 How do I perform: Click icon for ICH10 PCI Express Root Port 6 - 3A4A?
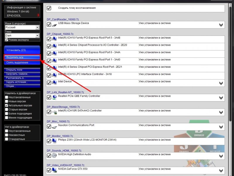tap(54, 53)
